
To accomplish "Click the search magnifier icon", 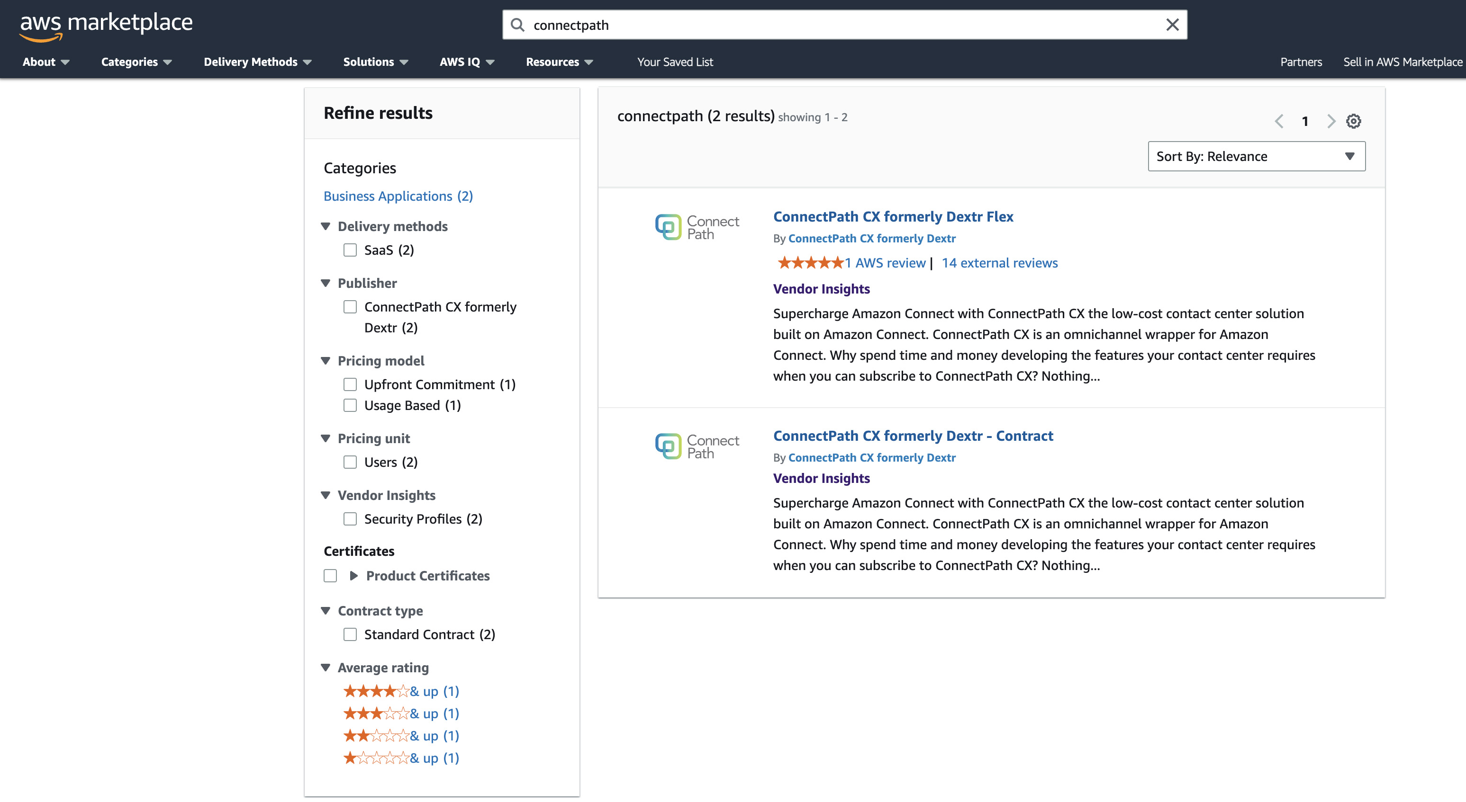I will 517,25.
